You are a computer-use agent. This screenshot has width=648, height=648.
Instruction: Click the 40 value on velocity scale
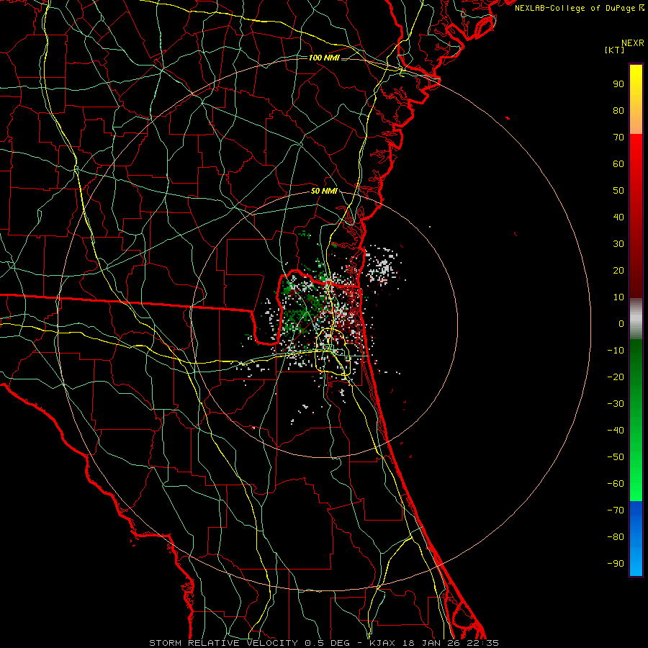[618, 217]
